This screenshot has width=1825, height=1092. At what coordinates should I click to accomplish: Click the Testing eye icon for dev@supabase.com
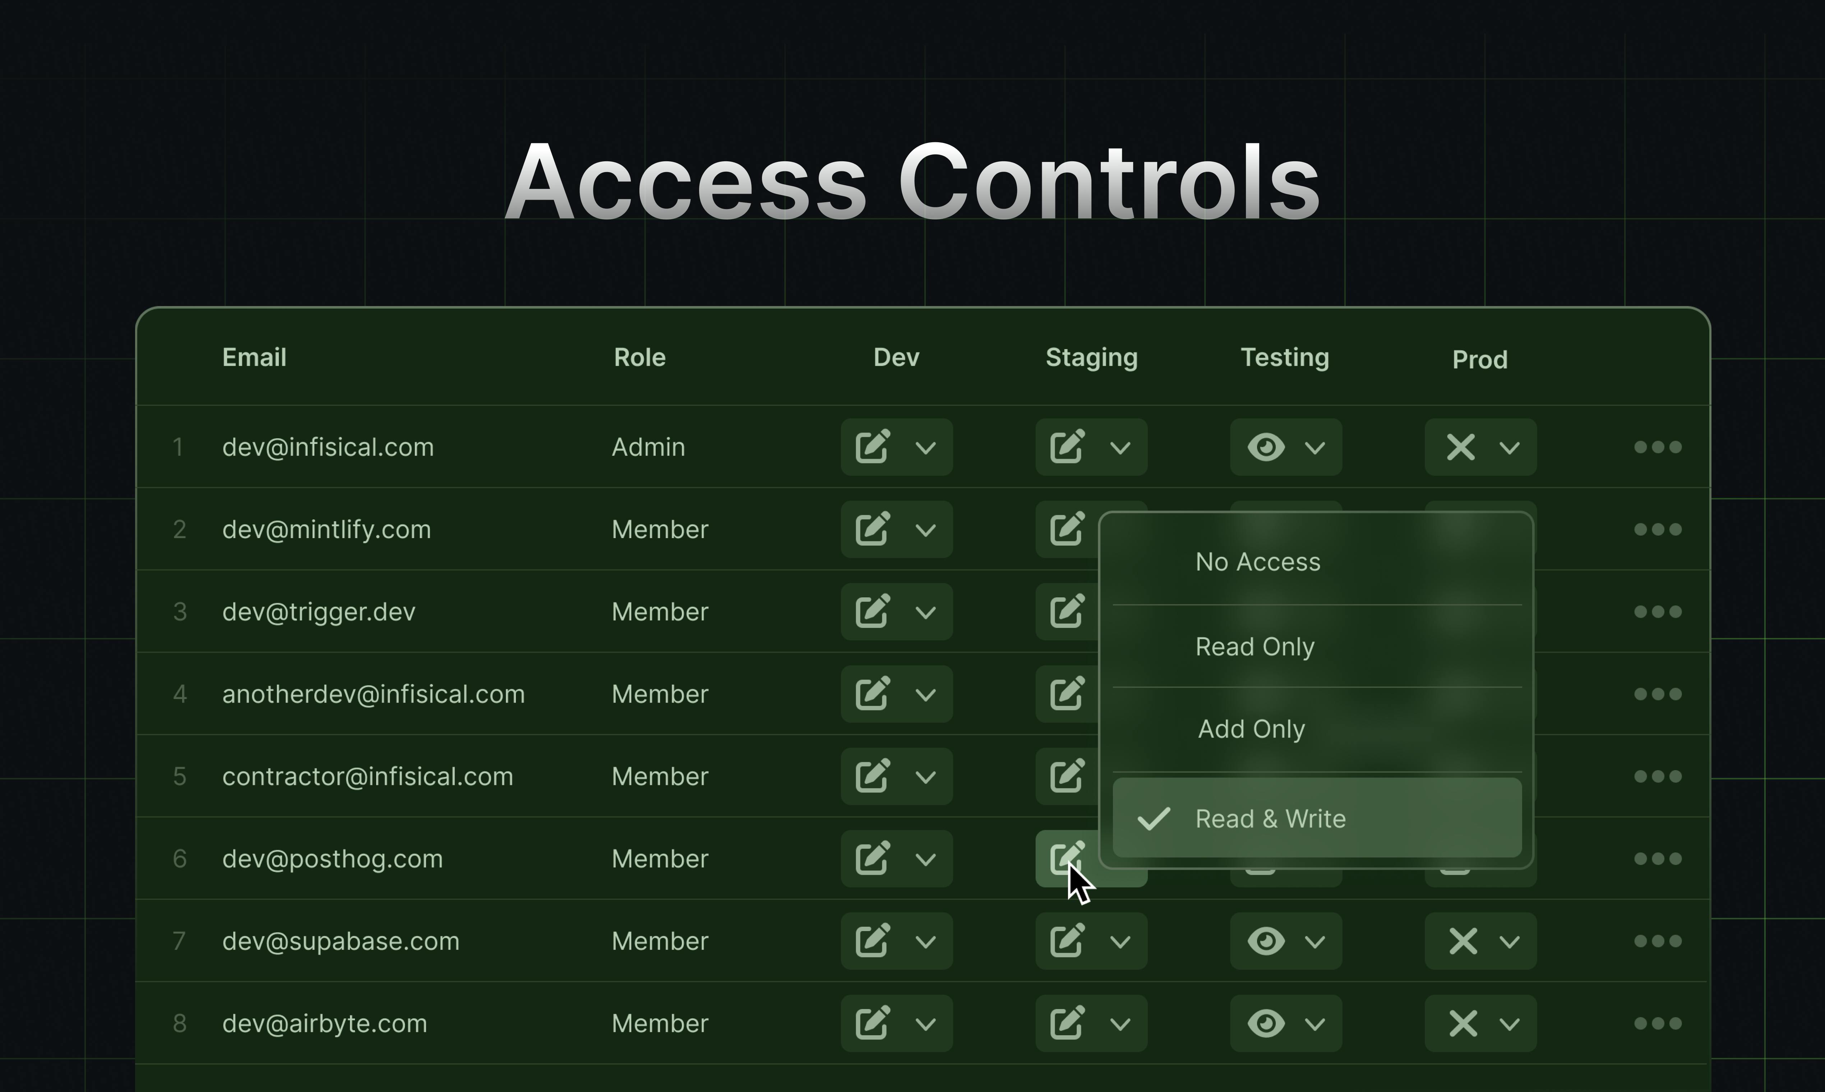1266,941
